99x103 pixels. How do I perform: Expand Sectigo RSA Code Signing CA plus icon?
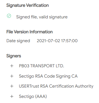(x=12, y=76)
